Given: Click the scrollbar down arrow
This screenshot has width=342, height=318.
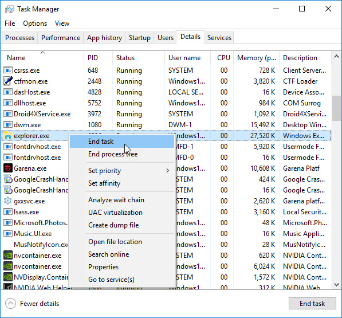Looking at the screenshot, I should point(336,285).
